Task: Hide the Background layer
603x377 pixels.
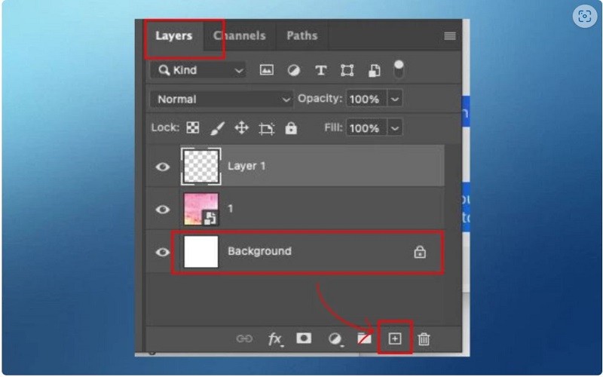Action: point(163,252)
